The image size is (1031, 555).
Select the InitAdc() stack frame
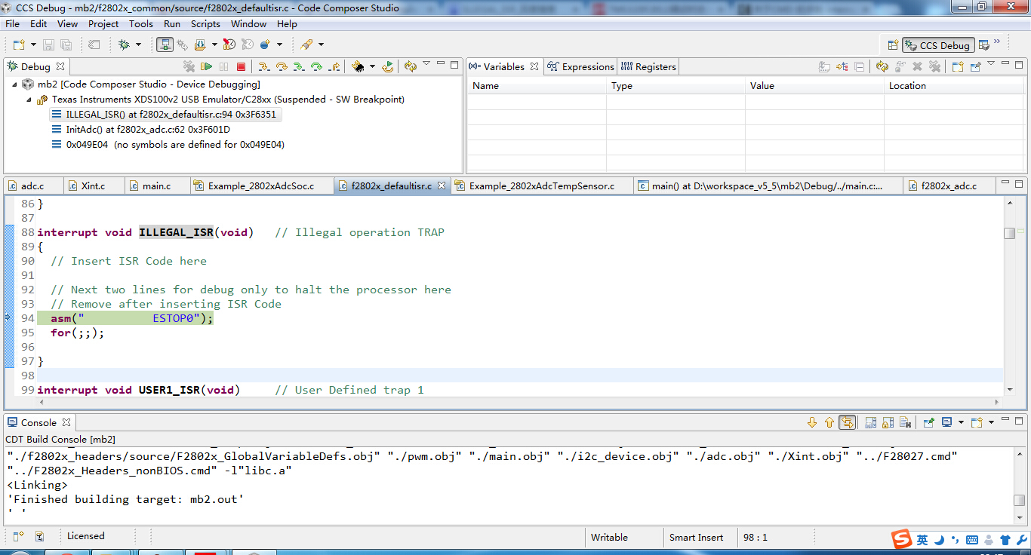pyautogui.click(x=147, y=130)
